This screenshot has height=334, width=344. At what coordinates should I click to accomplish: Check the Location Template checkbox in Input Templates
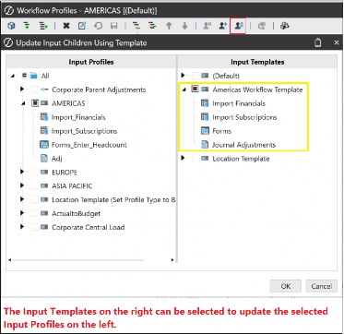click(196, 159)
